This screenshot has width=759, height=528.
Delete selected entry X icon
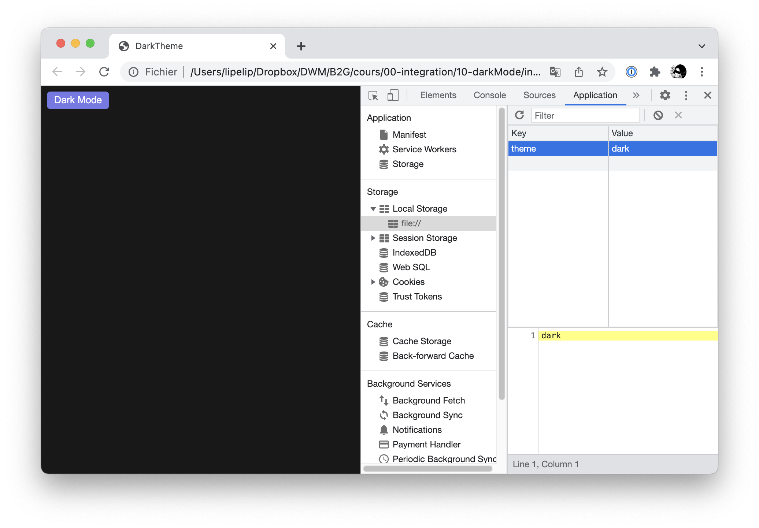coord(678,115)
